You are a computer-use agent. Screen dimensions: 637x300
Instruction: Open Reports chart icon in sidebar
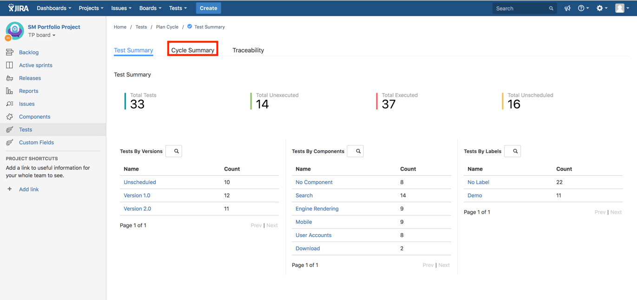tap(9, 91)
